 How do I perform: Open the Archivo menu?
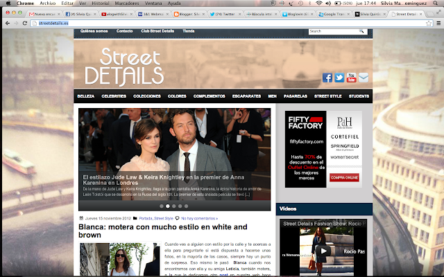pyautogui.click(x=48, y=3)
